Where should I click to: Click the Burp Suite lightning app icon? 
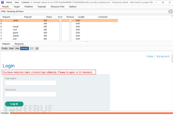2,2
